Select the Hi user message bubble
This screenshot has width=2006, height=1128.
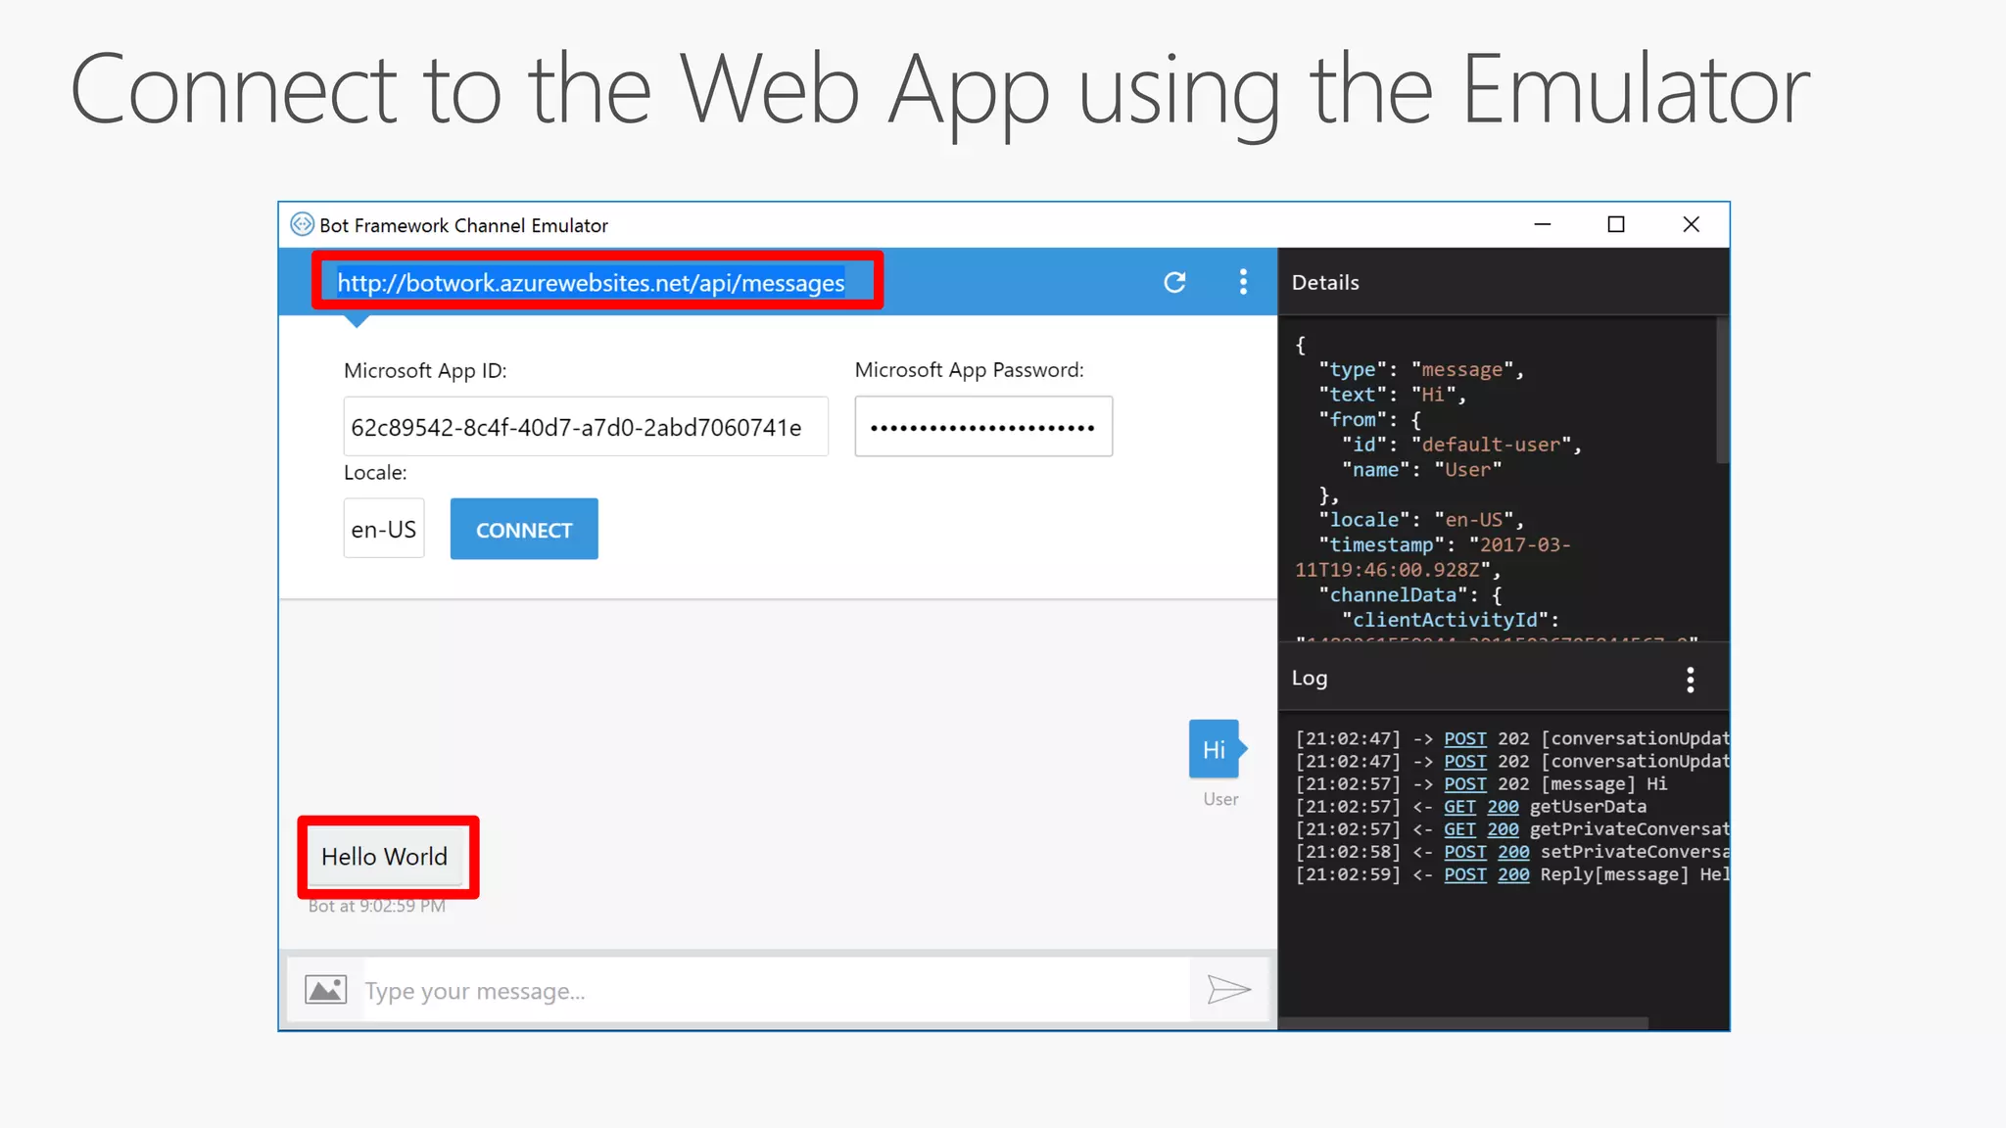tap(1214, 750)
